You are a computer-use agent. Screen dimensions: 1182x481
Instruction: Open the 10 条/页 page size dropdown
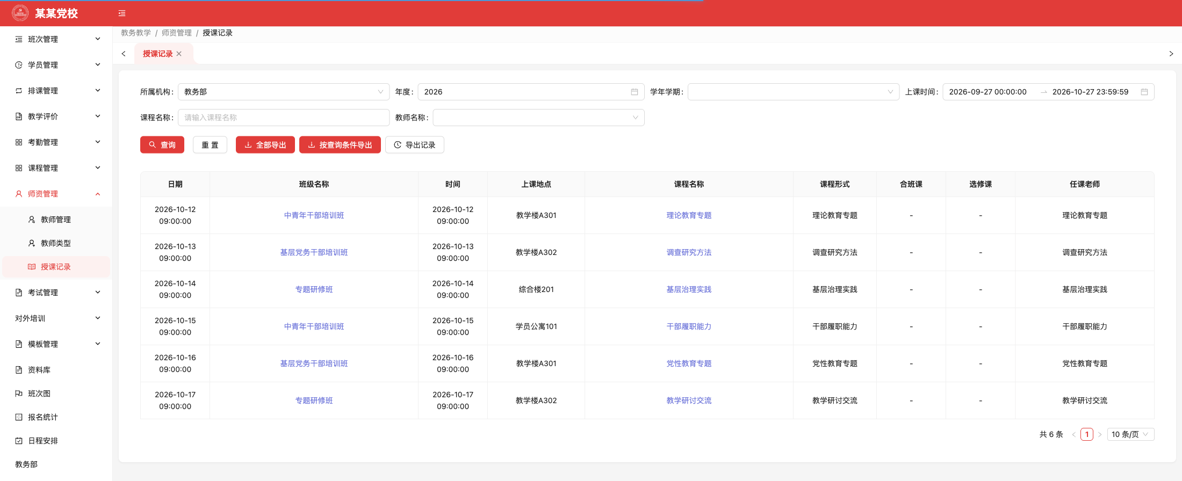(x=1130, y=434)
